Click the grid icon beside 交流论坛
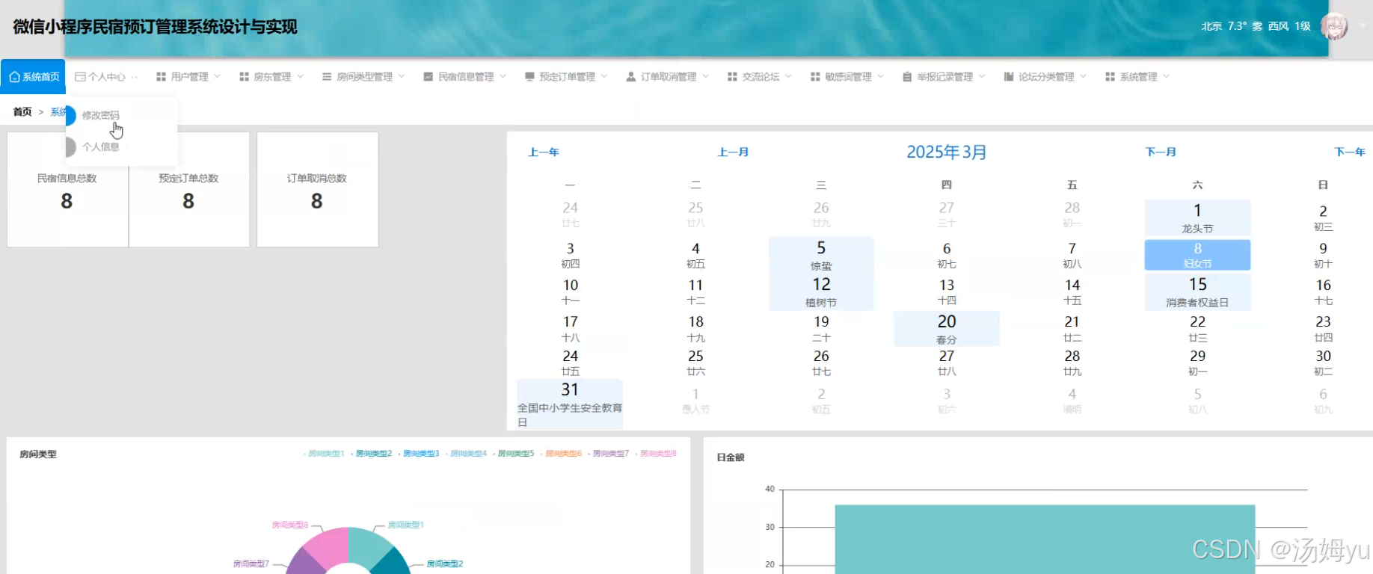Viewport: 1373px width, 574px height. point(732,77)
